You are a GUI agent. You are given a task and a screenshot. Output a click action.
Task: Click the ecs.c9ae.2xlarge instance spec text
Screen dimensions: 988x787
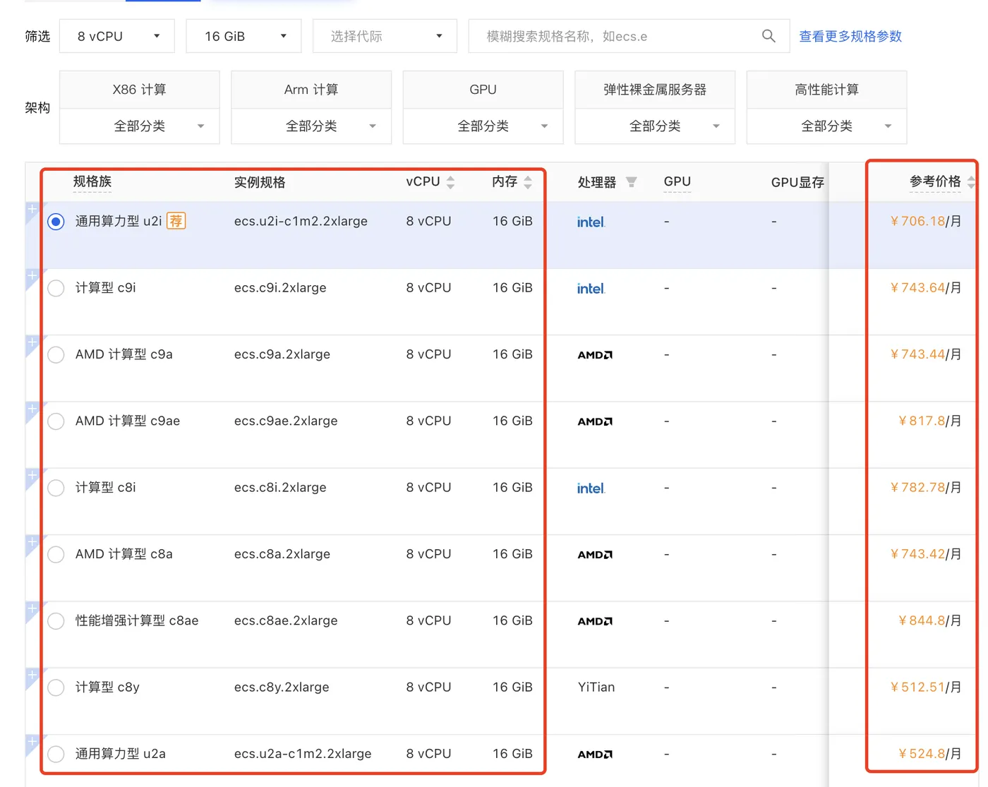[x=286, y=421]
